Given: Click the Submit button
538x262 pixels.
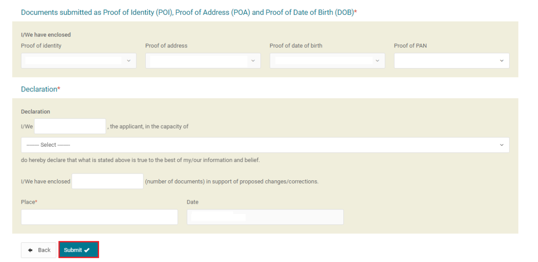Looking at the screenshot, I should (x=78, y=250).
